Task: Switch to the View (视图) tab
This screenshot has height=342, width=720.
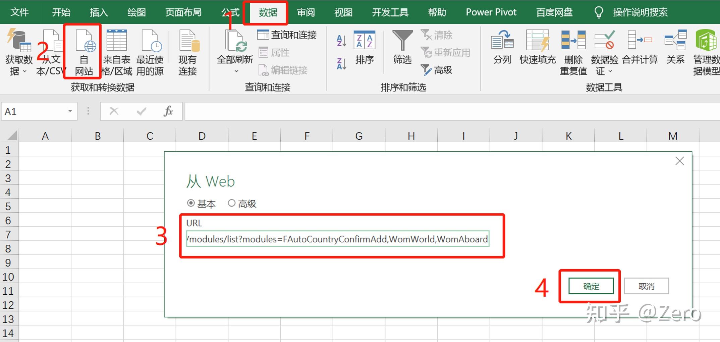Action: 343,12
